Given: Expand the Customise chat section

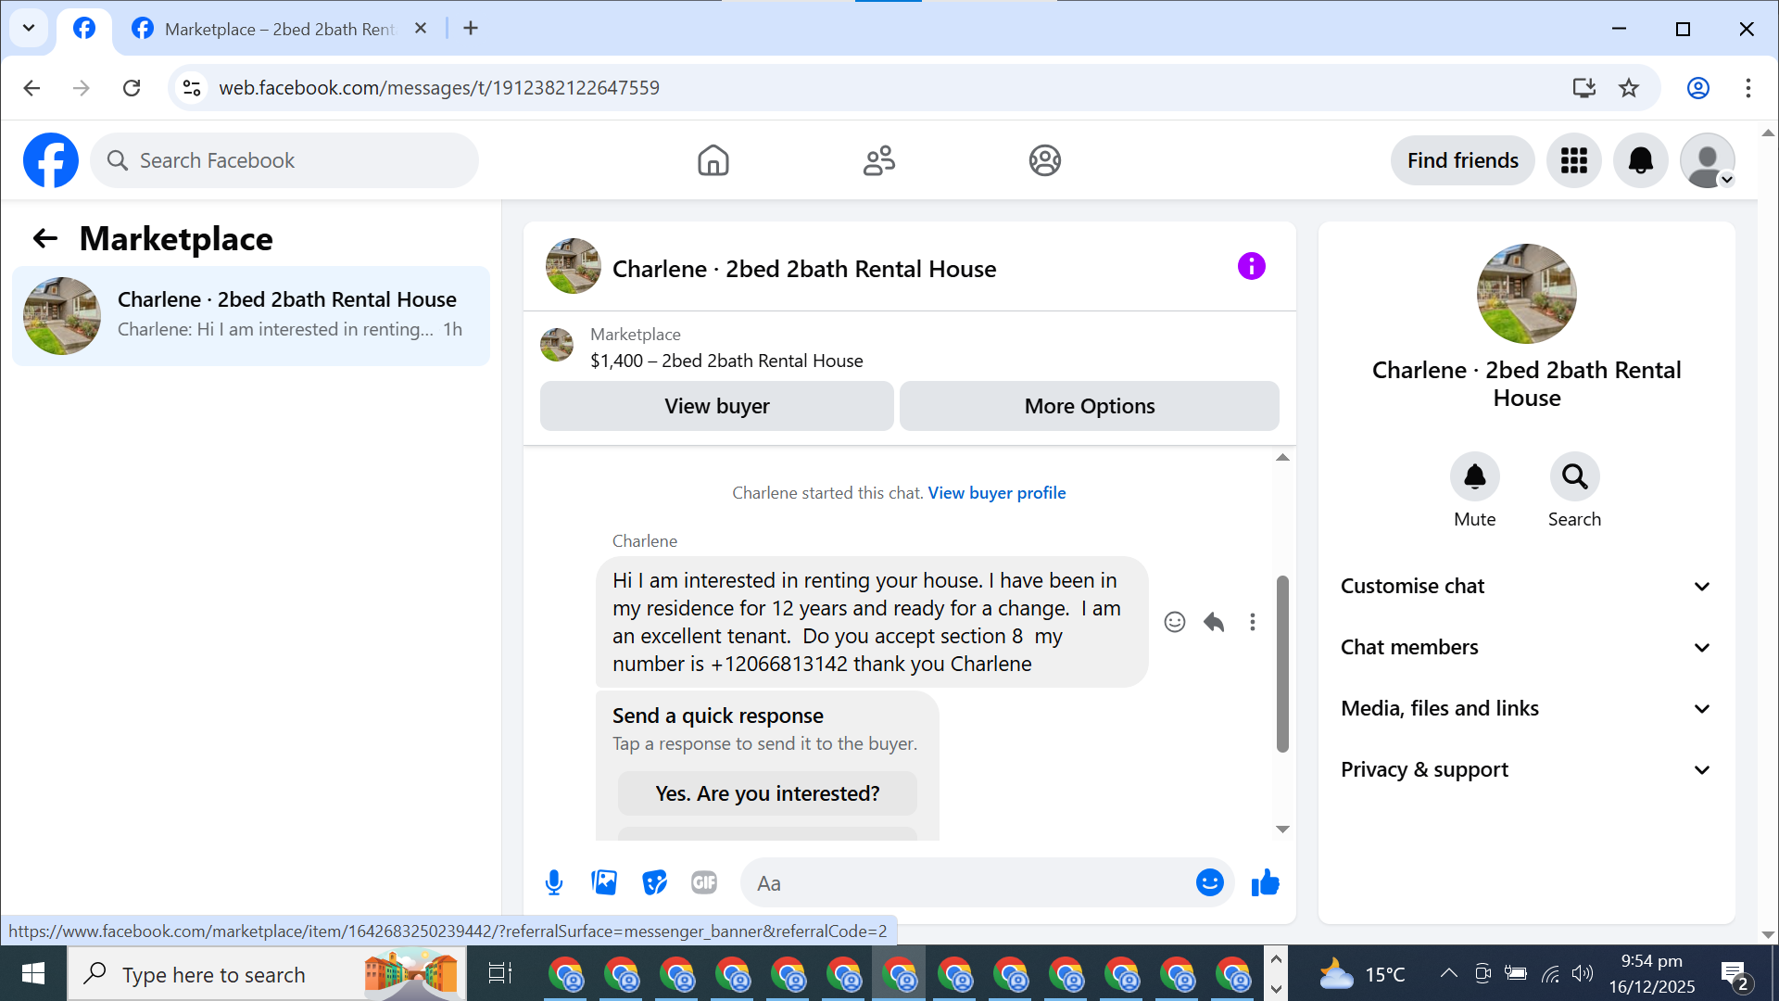Looking at the screenshot, I should pos(1526,587).
